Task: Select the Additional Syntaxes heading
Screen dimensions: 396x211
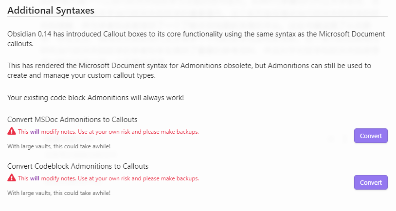Action: [51, 10]
